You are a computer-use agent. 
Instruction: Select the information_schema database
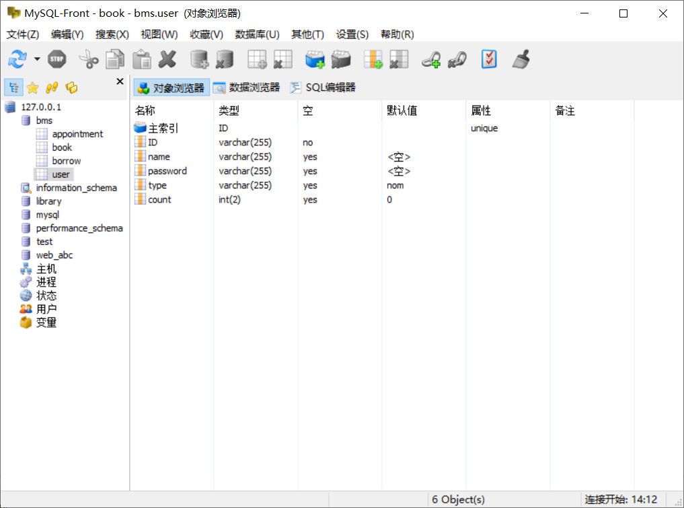[77, 188]
